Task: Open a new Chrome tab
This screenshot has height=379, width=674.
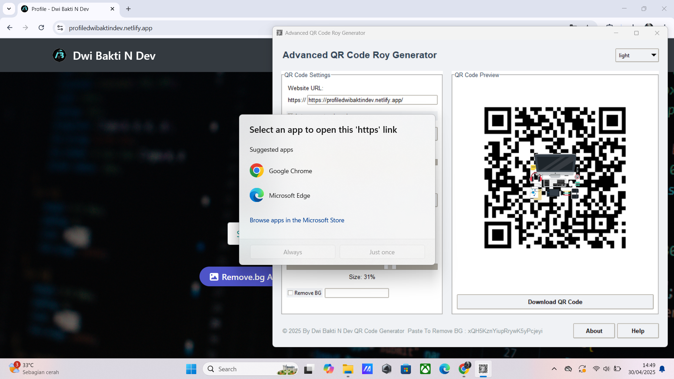Action: 129,9
